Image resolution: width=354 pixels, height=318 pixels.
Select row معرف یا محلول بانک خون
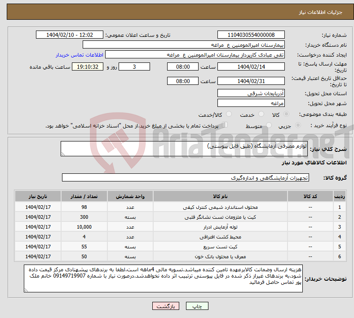coord(181,256)
